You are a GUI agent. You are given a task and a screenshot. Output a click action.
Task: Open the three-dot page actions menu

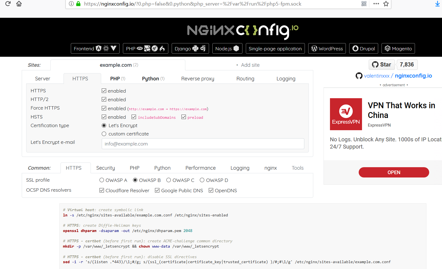[x=376, y=4]
